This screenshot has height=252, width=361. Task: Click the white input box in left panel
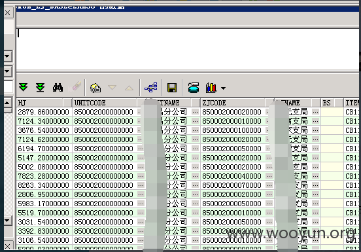[9, 87]
